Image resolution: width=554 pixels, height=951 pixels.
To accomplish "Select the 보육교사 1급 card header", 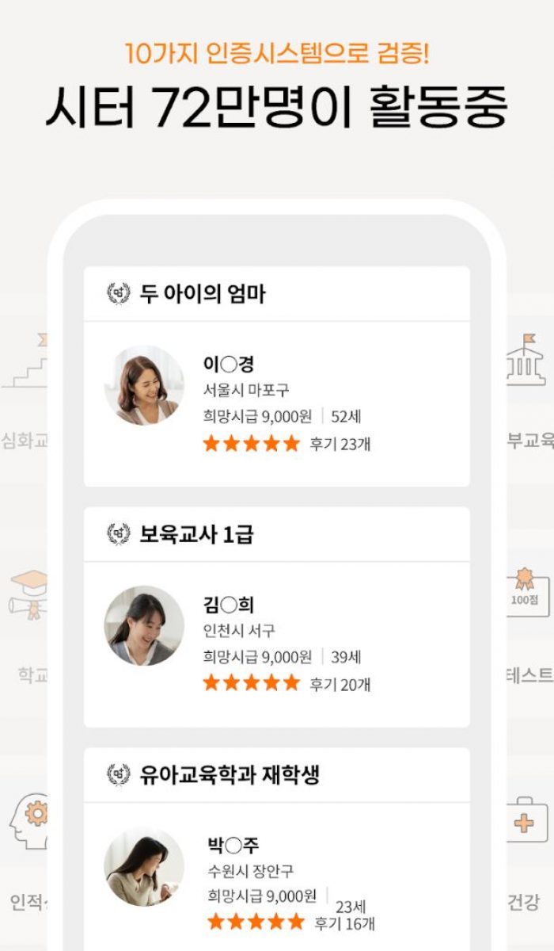I will pos(277,534).
